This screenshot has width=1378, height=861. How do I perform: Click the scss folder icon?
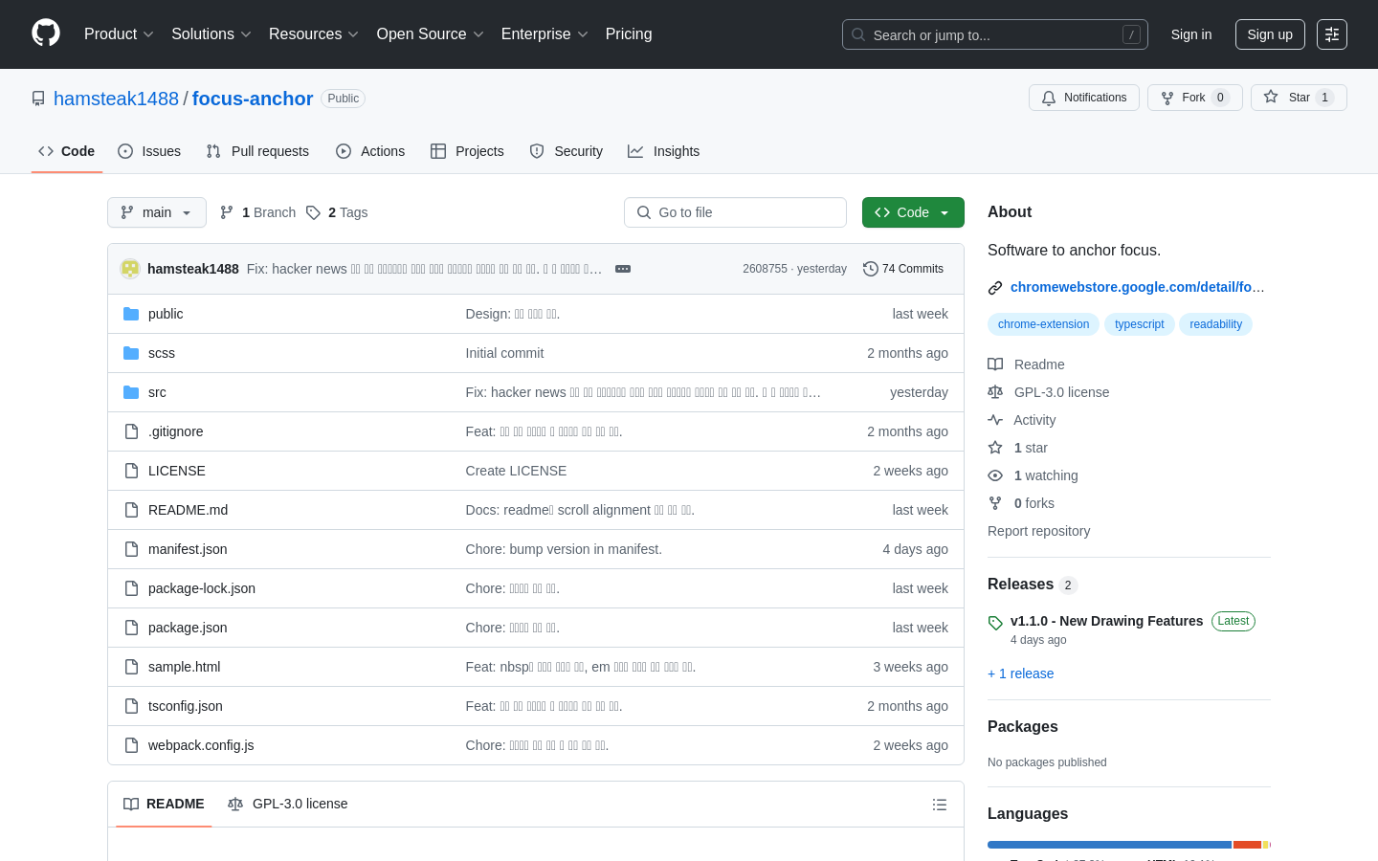point(131,353)
